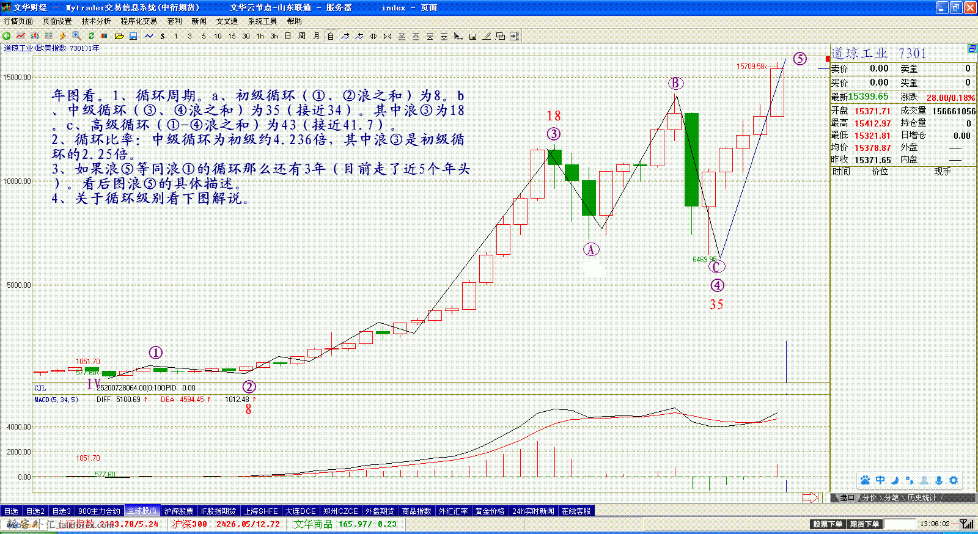Switch to 上海SHFE tab
Screen dimensions: 978x534
261,511
